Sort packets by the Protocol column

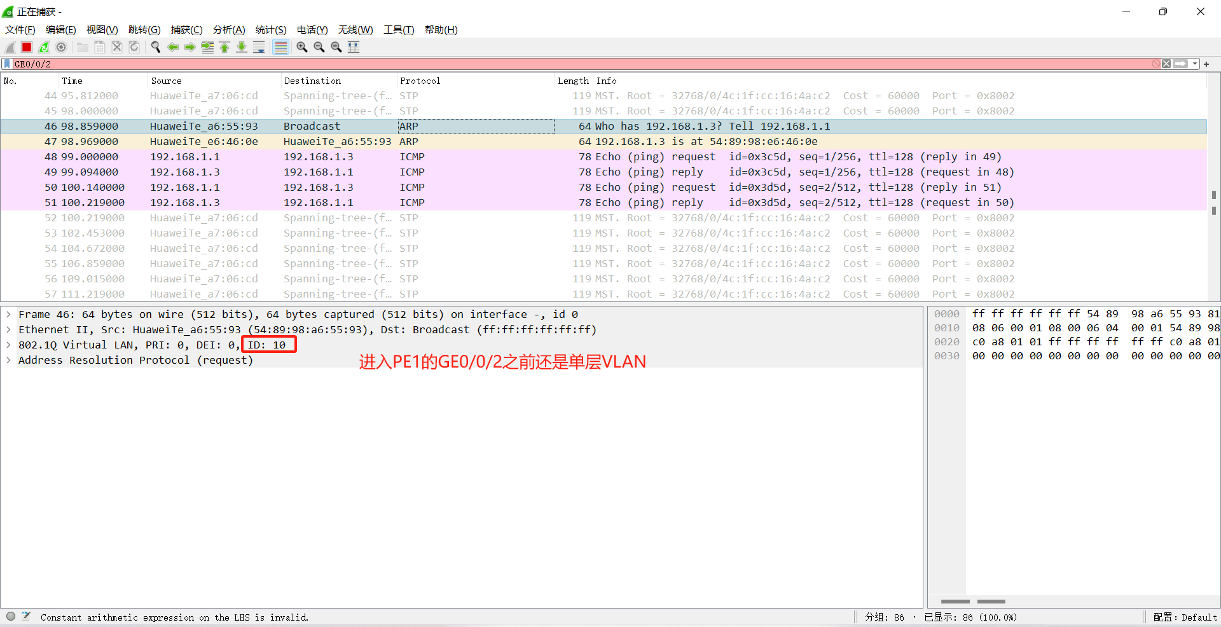476,81
